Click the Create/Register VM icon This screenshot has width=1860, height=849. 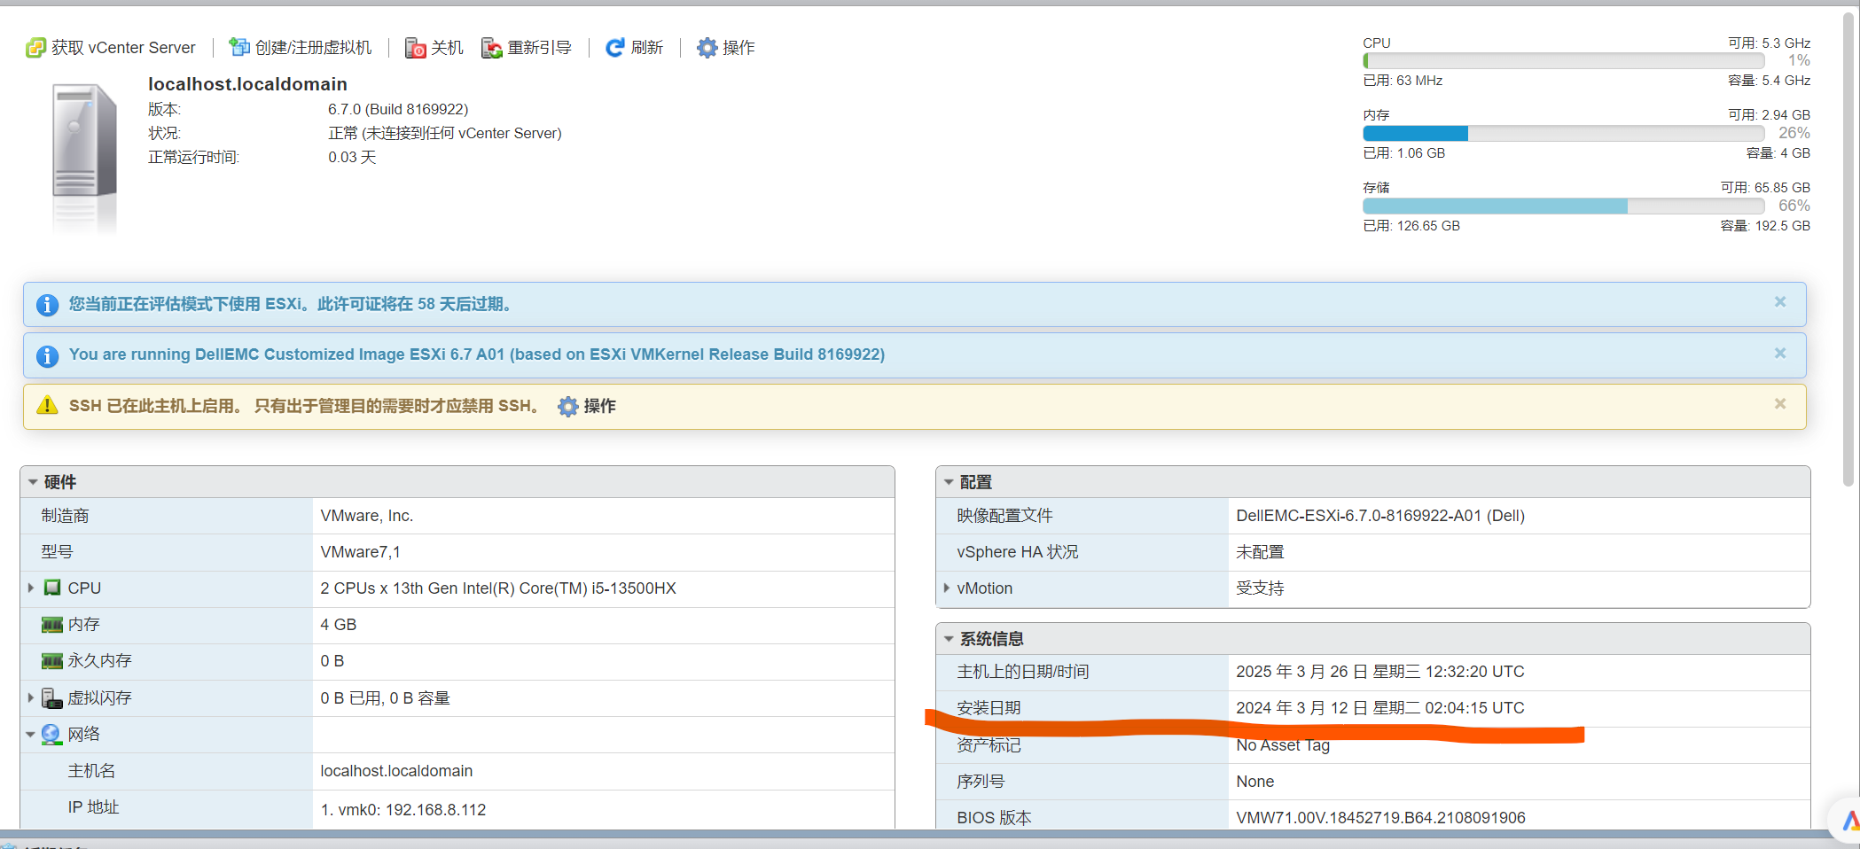pyautogui.click(x=238, y=47)
